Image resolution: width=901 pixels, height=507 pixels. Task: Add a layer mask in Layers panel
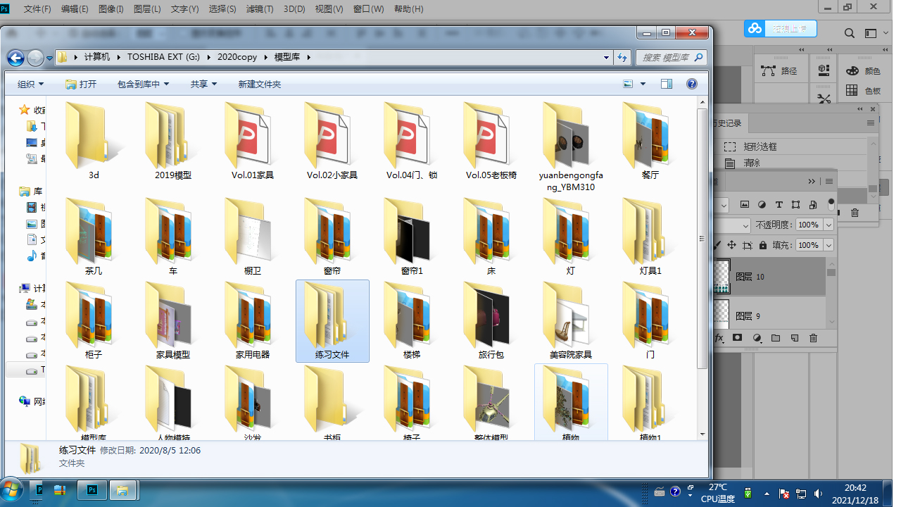(737, 338)
